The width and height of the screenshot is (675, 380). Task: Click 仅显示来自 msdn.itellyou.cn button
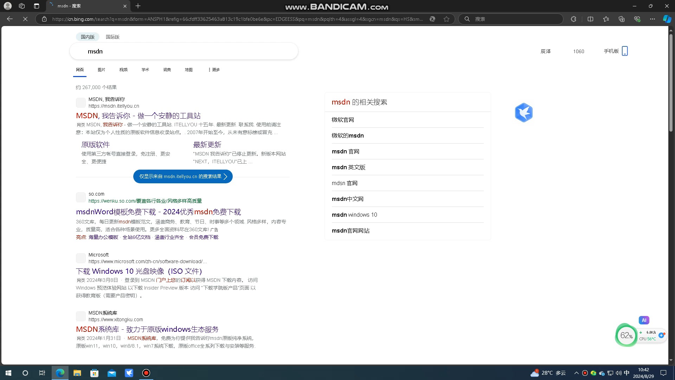183,177
